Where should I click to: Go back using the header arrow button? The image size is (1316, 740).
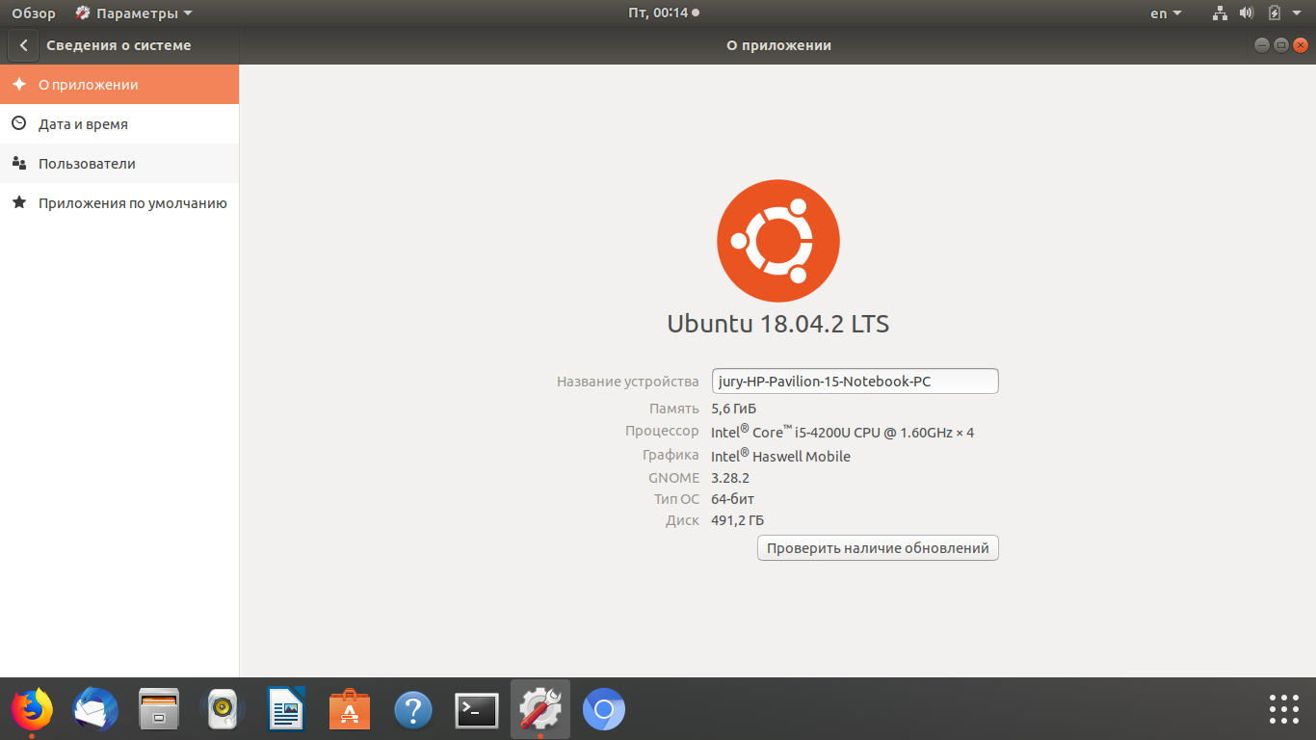(23, 45)
